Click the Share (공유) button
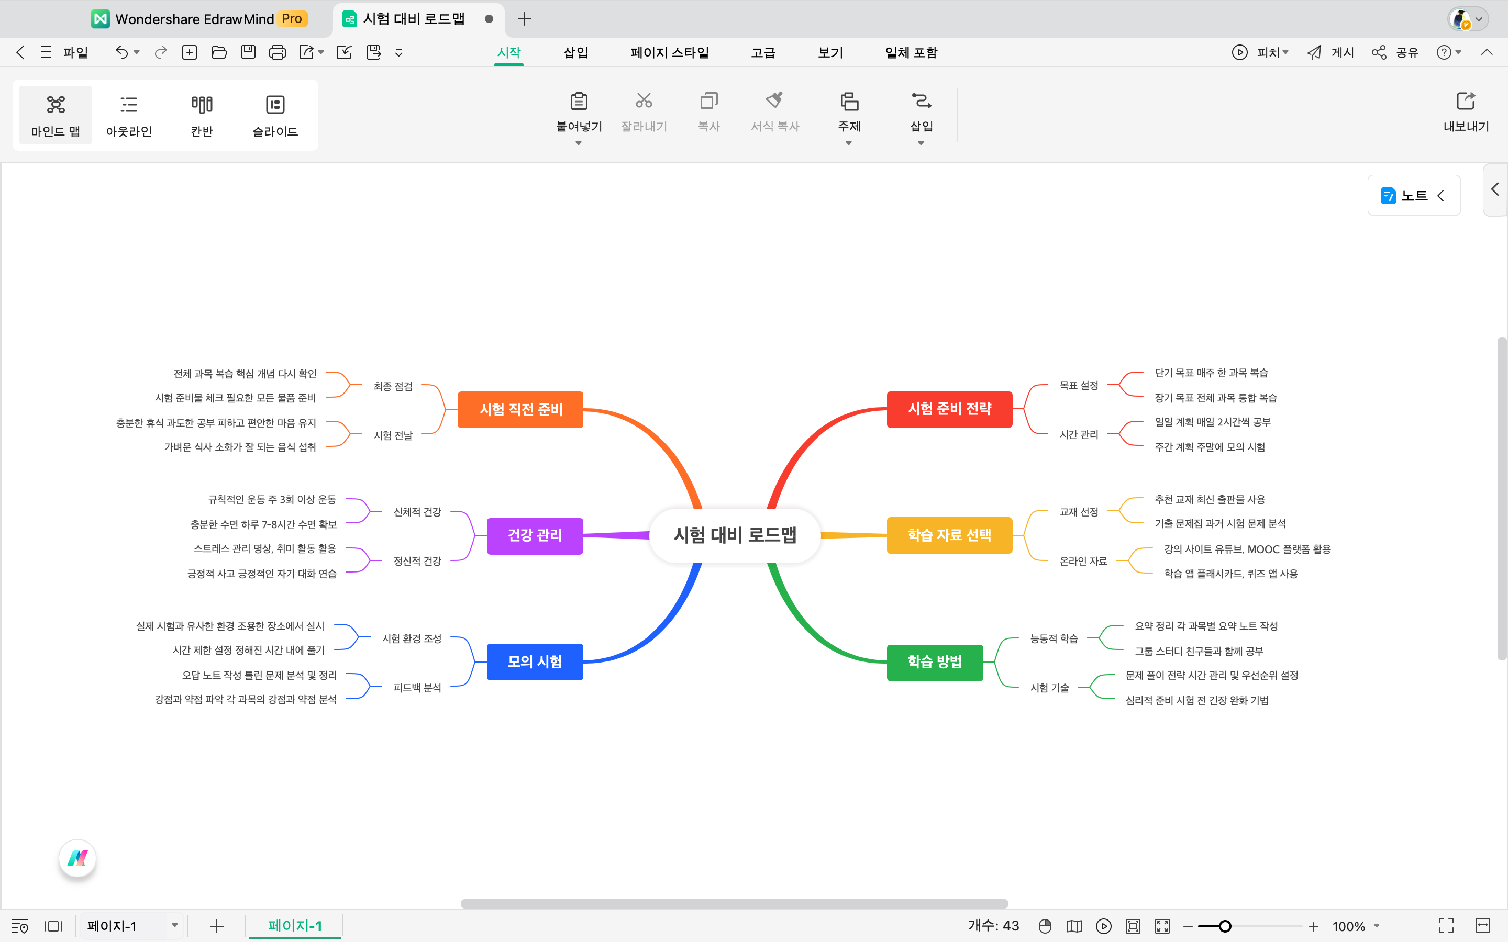This screenshot has width=1508, height=942. (x=1395, y=52)
